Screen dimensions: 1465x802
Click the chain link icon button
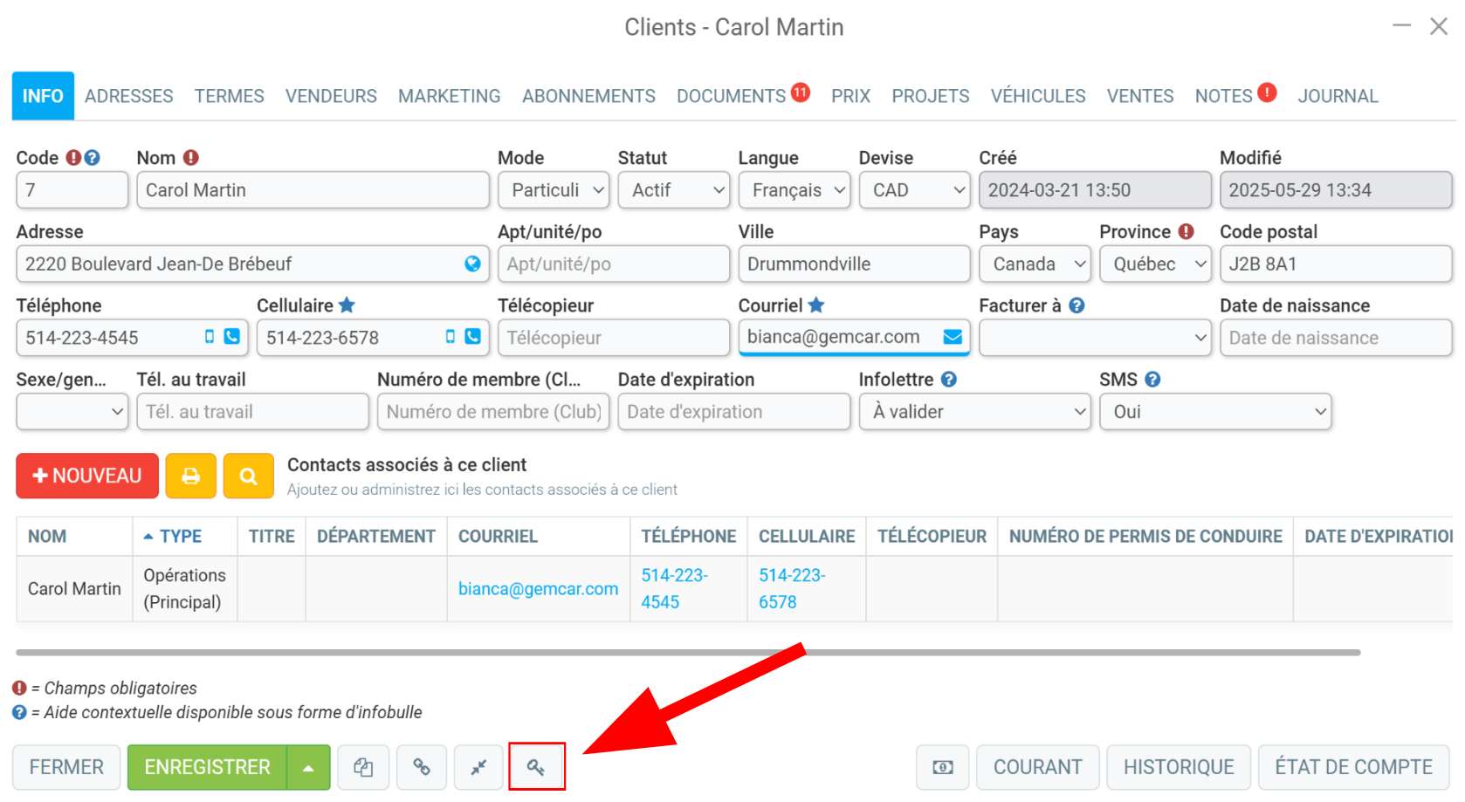[x=422, y=767]
